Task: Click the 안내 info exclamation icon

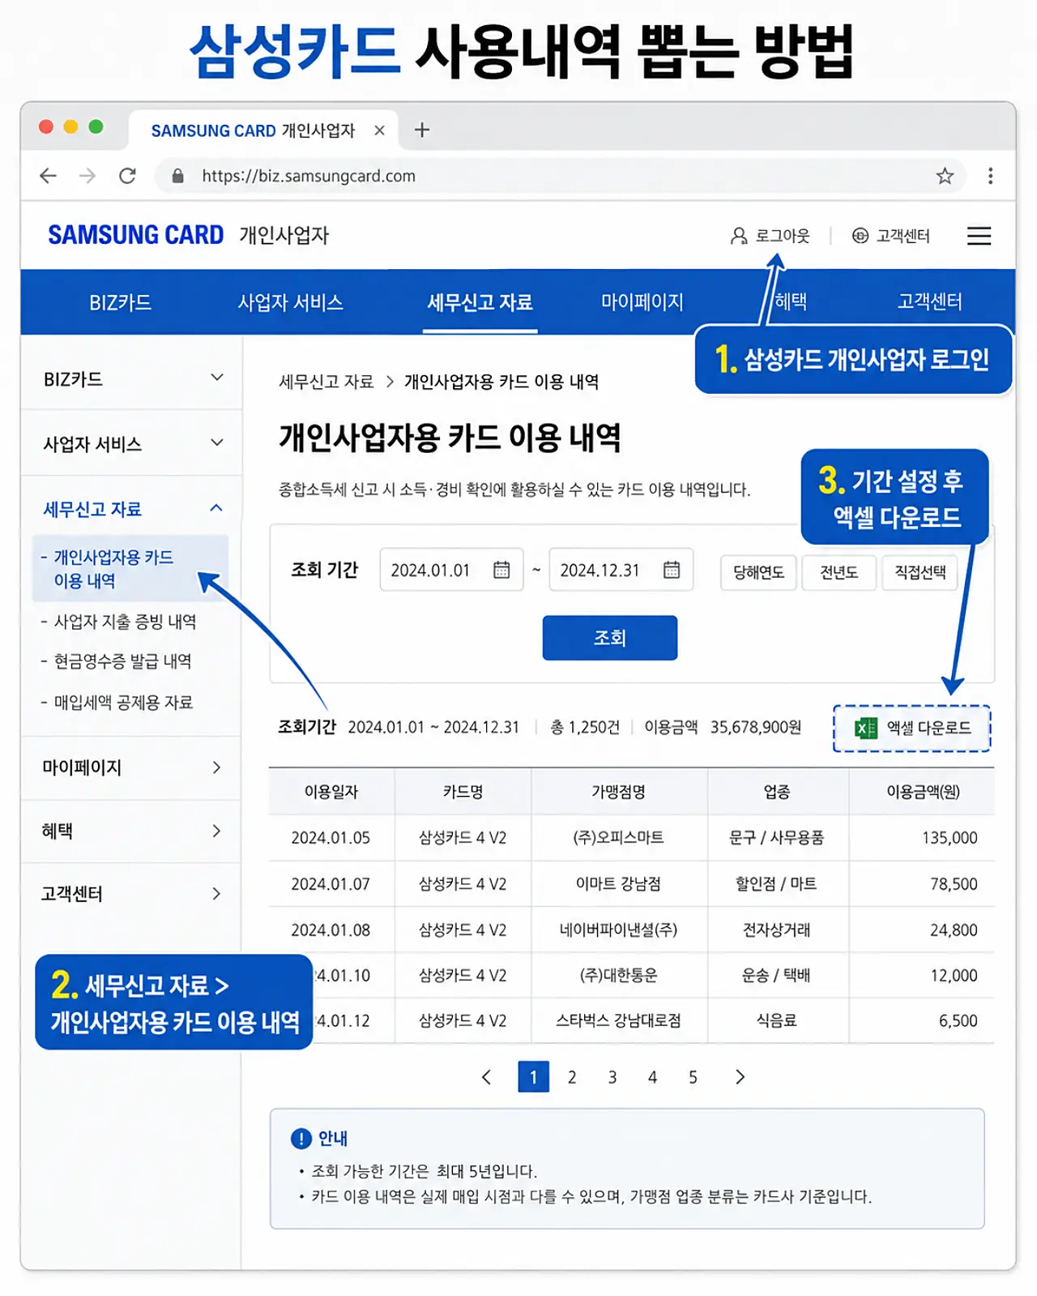Action: [x=301, y=1139]
